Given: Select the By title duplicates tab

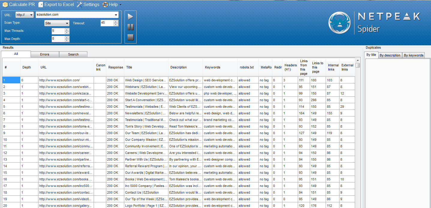Looking at the screenshot, I should pos(371,55).
